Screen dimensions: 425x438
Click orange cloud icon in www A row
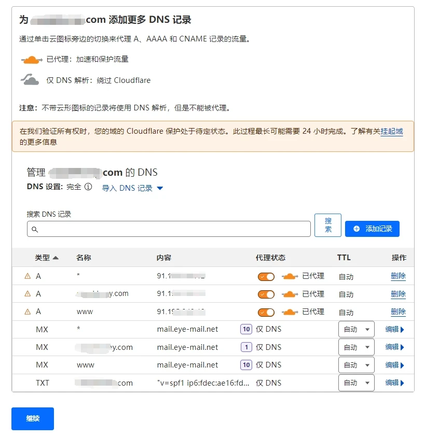[290, 312]
